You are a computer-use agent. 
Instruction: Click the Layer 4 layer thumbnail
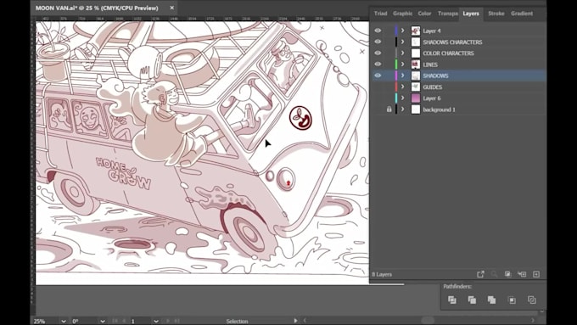[x=416, y=31]
